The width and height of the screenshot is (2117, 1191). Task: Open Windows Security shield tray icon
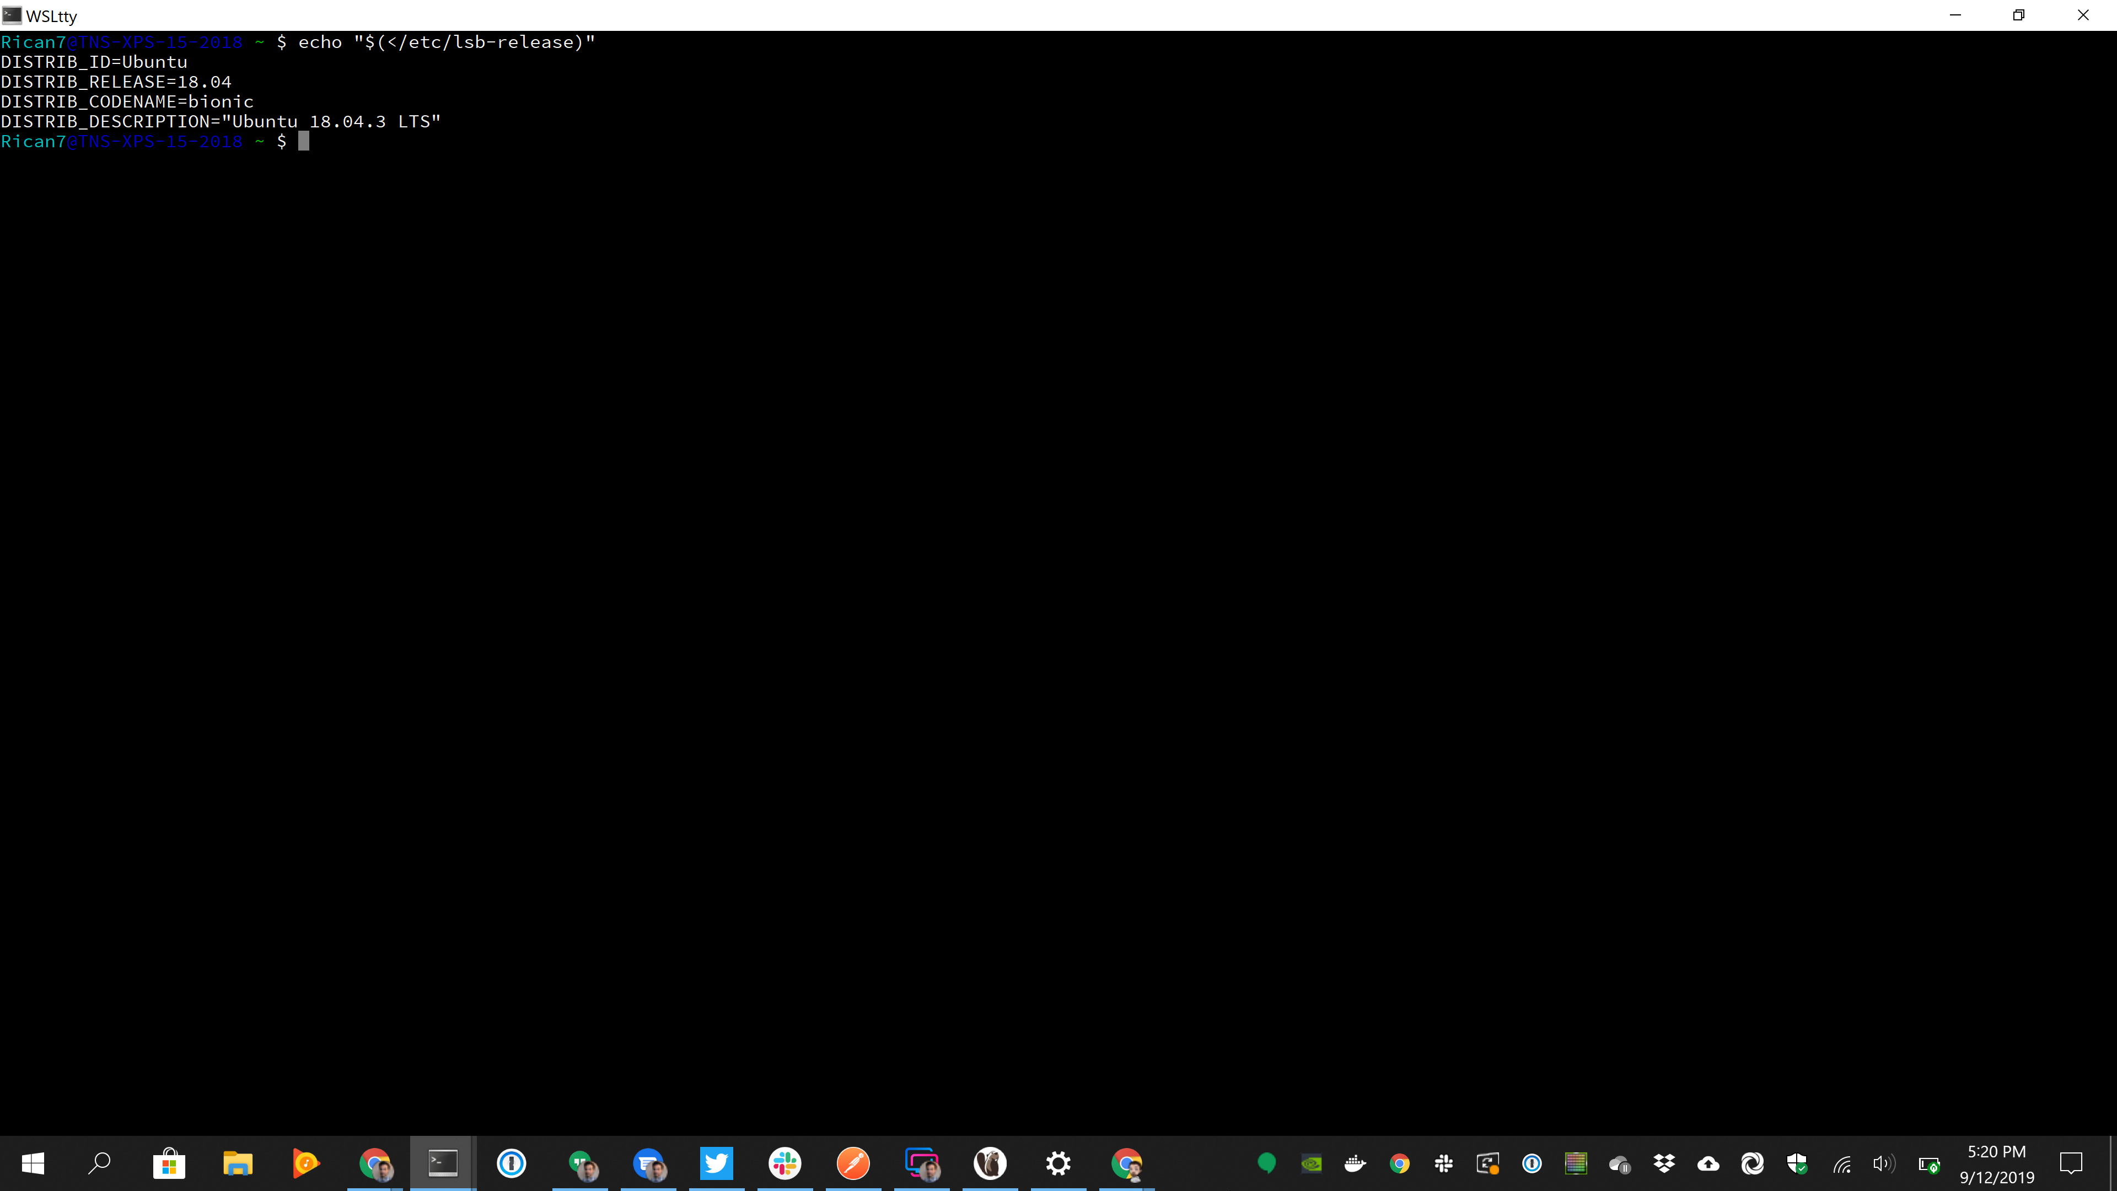click(1797, 1163)
